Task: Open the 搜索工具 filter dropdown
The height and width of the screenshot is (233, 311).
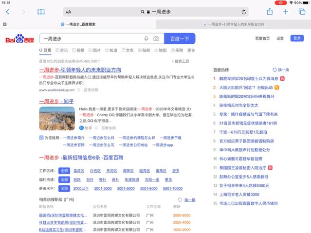Action: pos(180,61)
